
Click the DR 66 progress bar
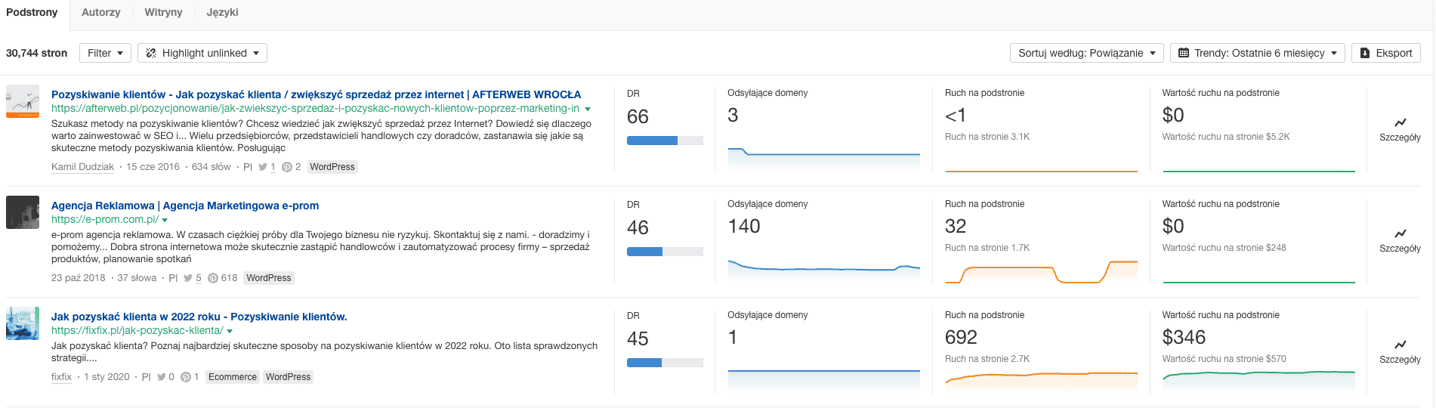point(665,141)
